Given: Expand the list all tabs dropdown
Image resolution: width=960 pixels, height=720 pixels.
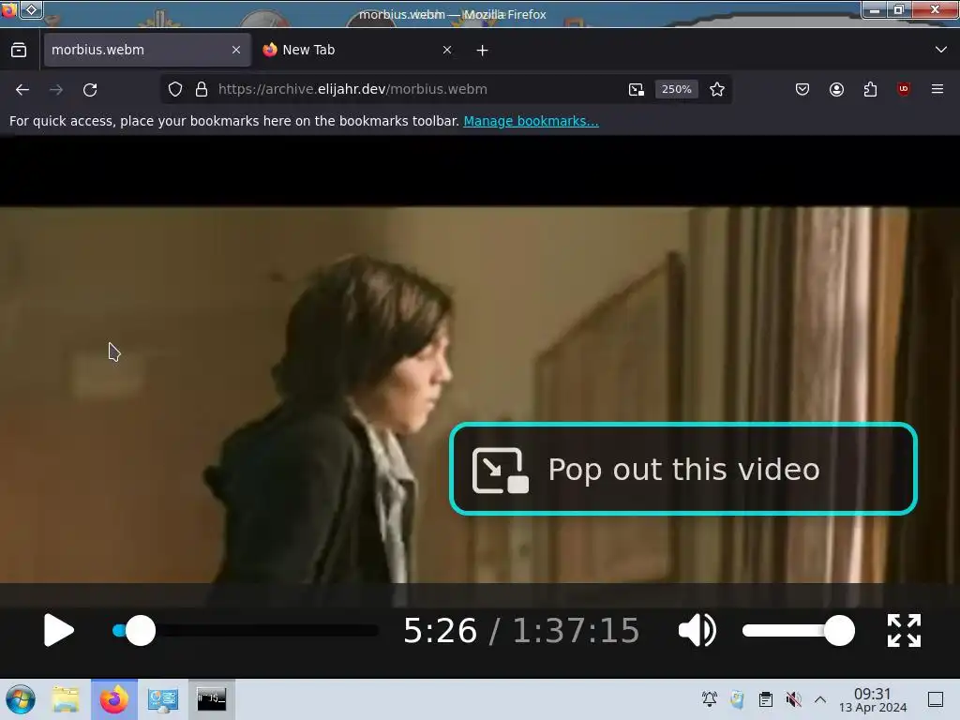Looking at the screenshot, I should pyautogui.click(x=941, y=50).
